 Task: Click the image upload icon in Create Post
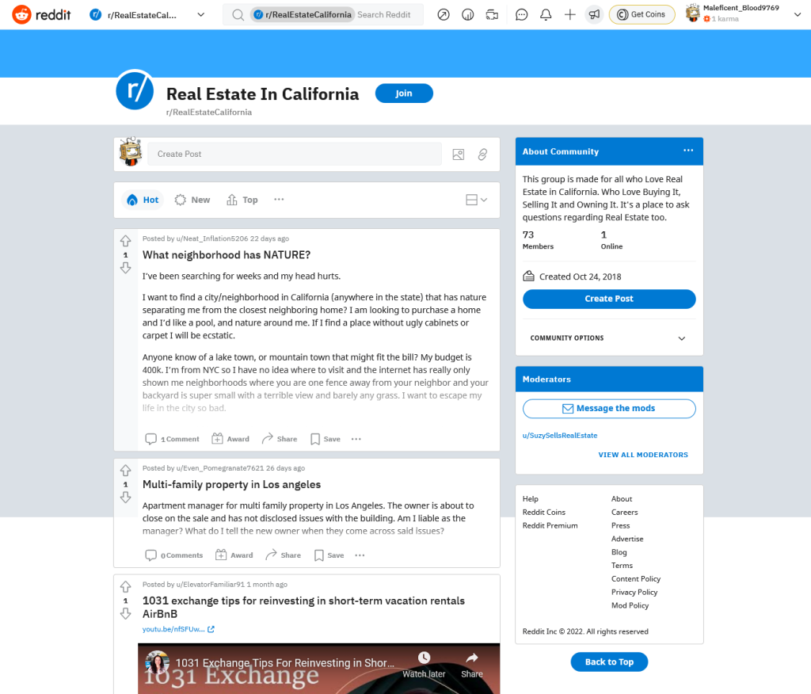click(459, 154)
